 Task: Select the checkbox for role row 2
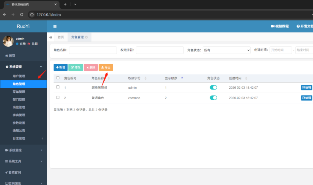point(58,98)
